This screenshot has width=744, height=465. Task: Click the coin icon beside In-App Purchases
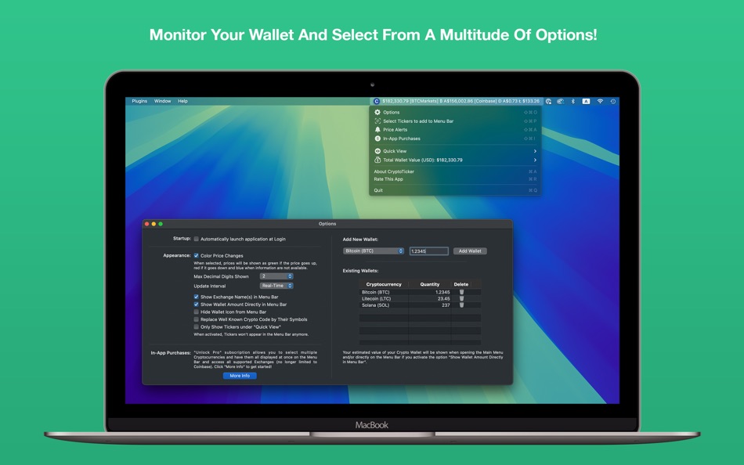point(377,139)
